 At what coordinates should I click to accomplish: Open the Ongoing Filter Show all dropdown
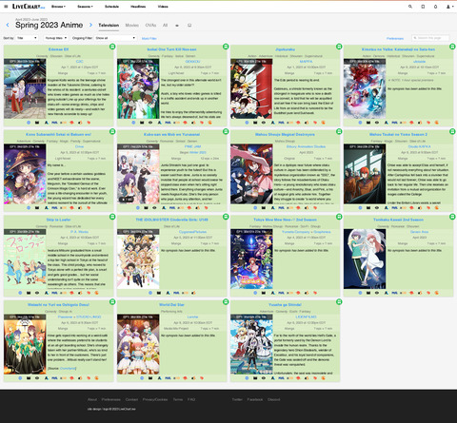115,38
